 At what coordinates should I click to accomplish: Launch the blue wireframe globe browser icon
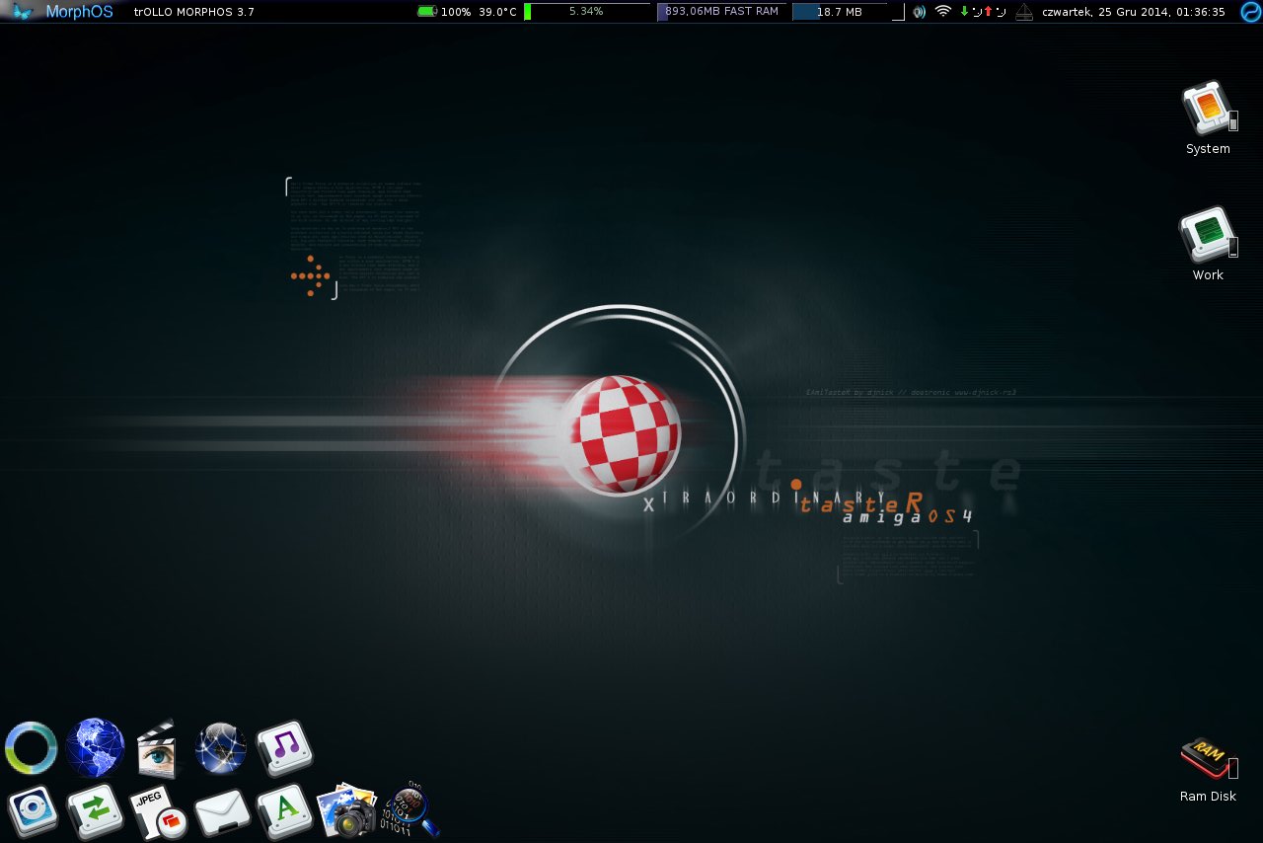[95, 747]
